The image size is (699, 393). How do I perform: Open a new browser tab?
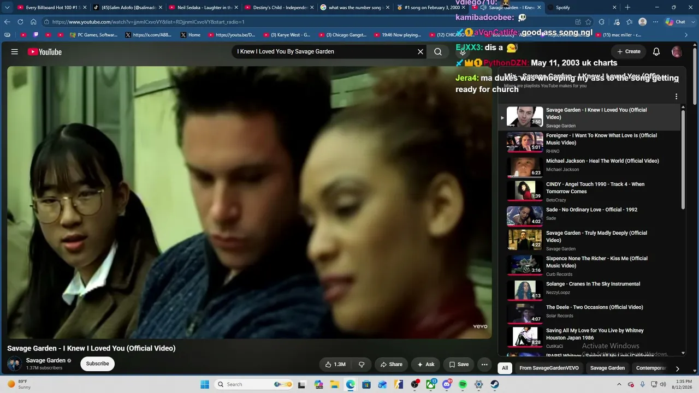pyautogui.click(x=627, y=8)
